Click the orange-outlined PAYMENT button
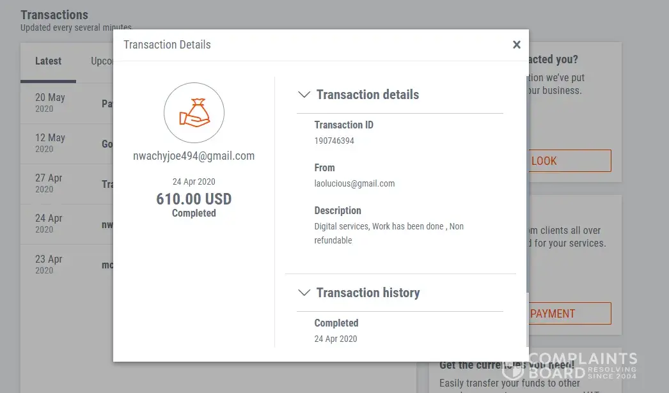Screen dimensions: 669x393 [x=569, y=314]
